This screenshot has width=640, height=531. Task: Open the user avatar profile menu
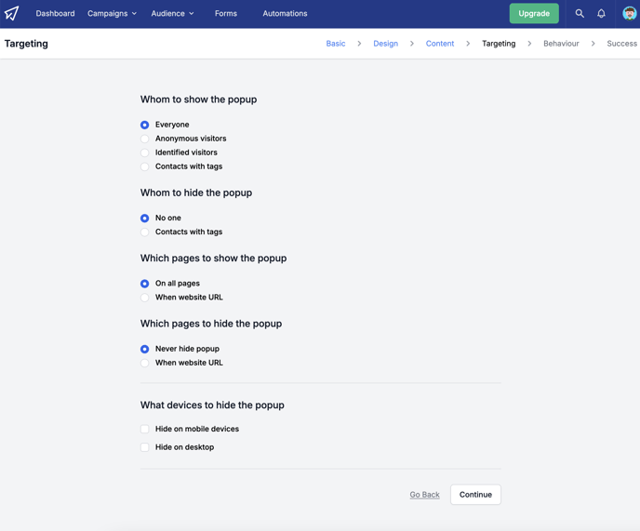click(x=630, y=13)
